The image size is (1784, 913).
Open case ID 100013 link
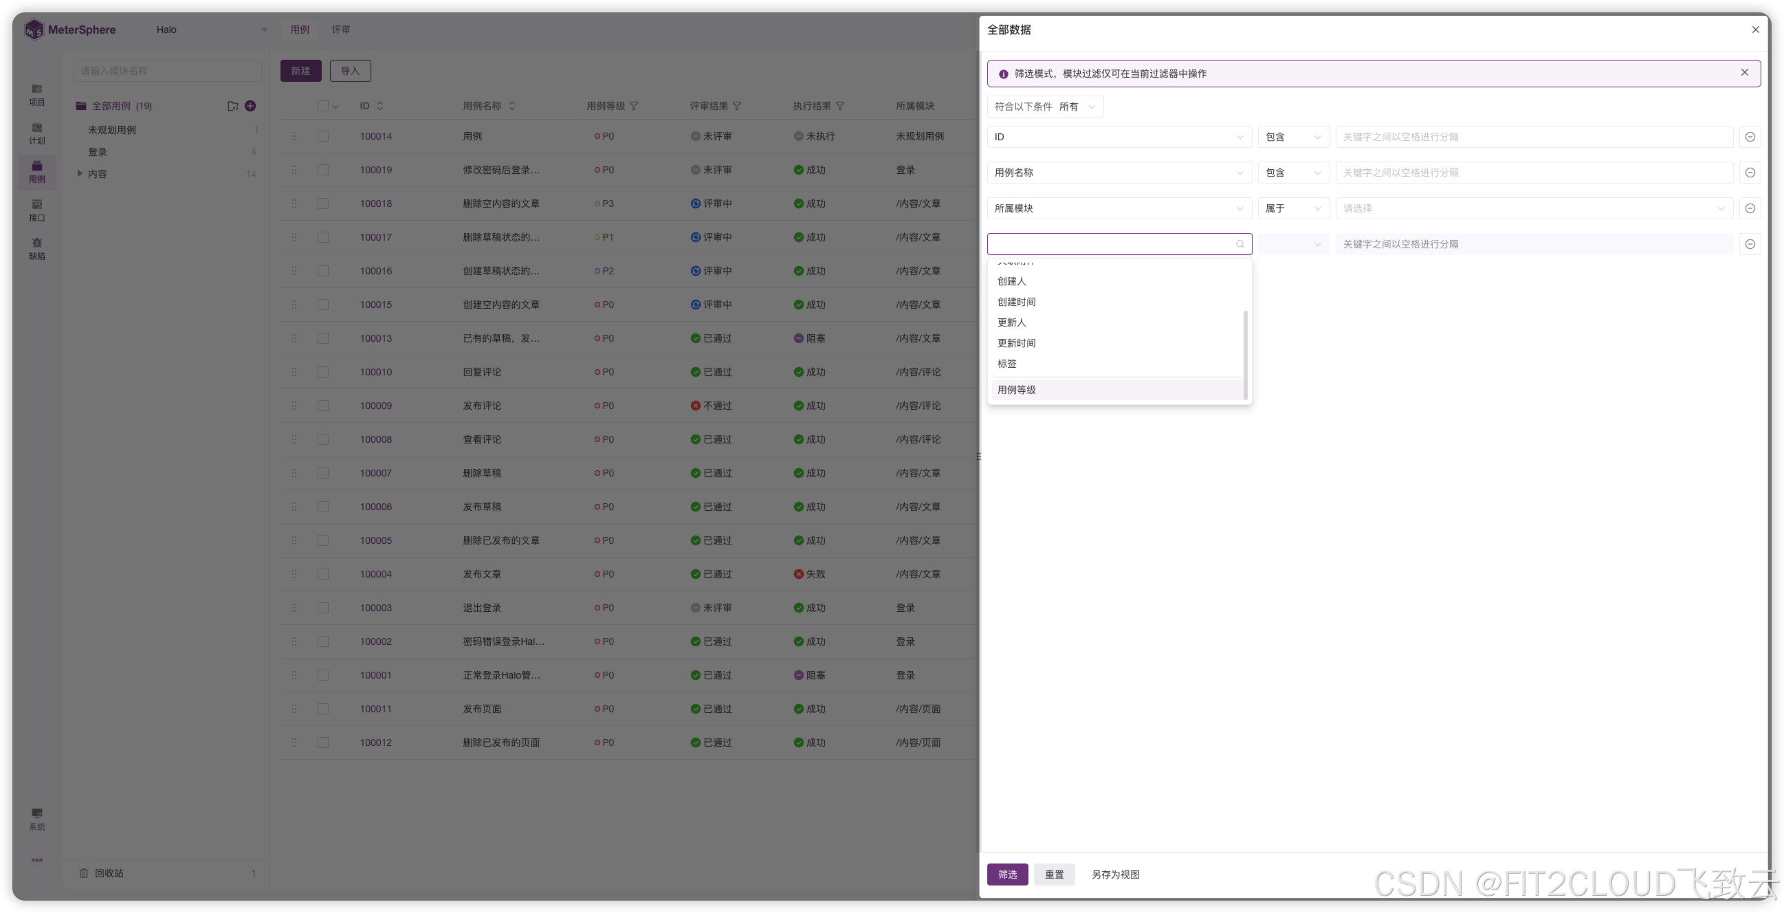tap(375, 339)
